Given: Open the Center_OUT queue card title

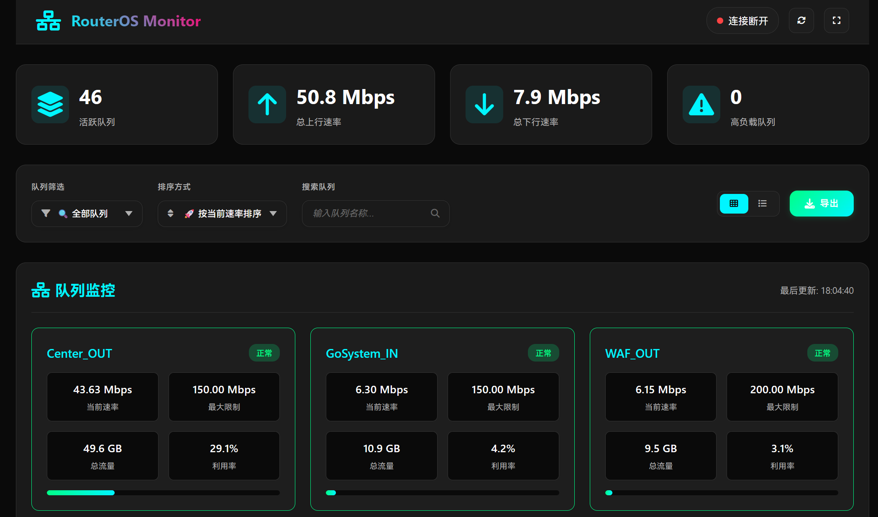Looking at the screenshot, I should 79,354.
